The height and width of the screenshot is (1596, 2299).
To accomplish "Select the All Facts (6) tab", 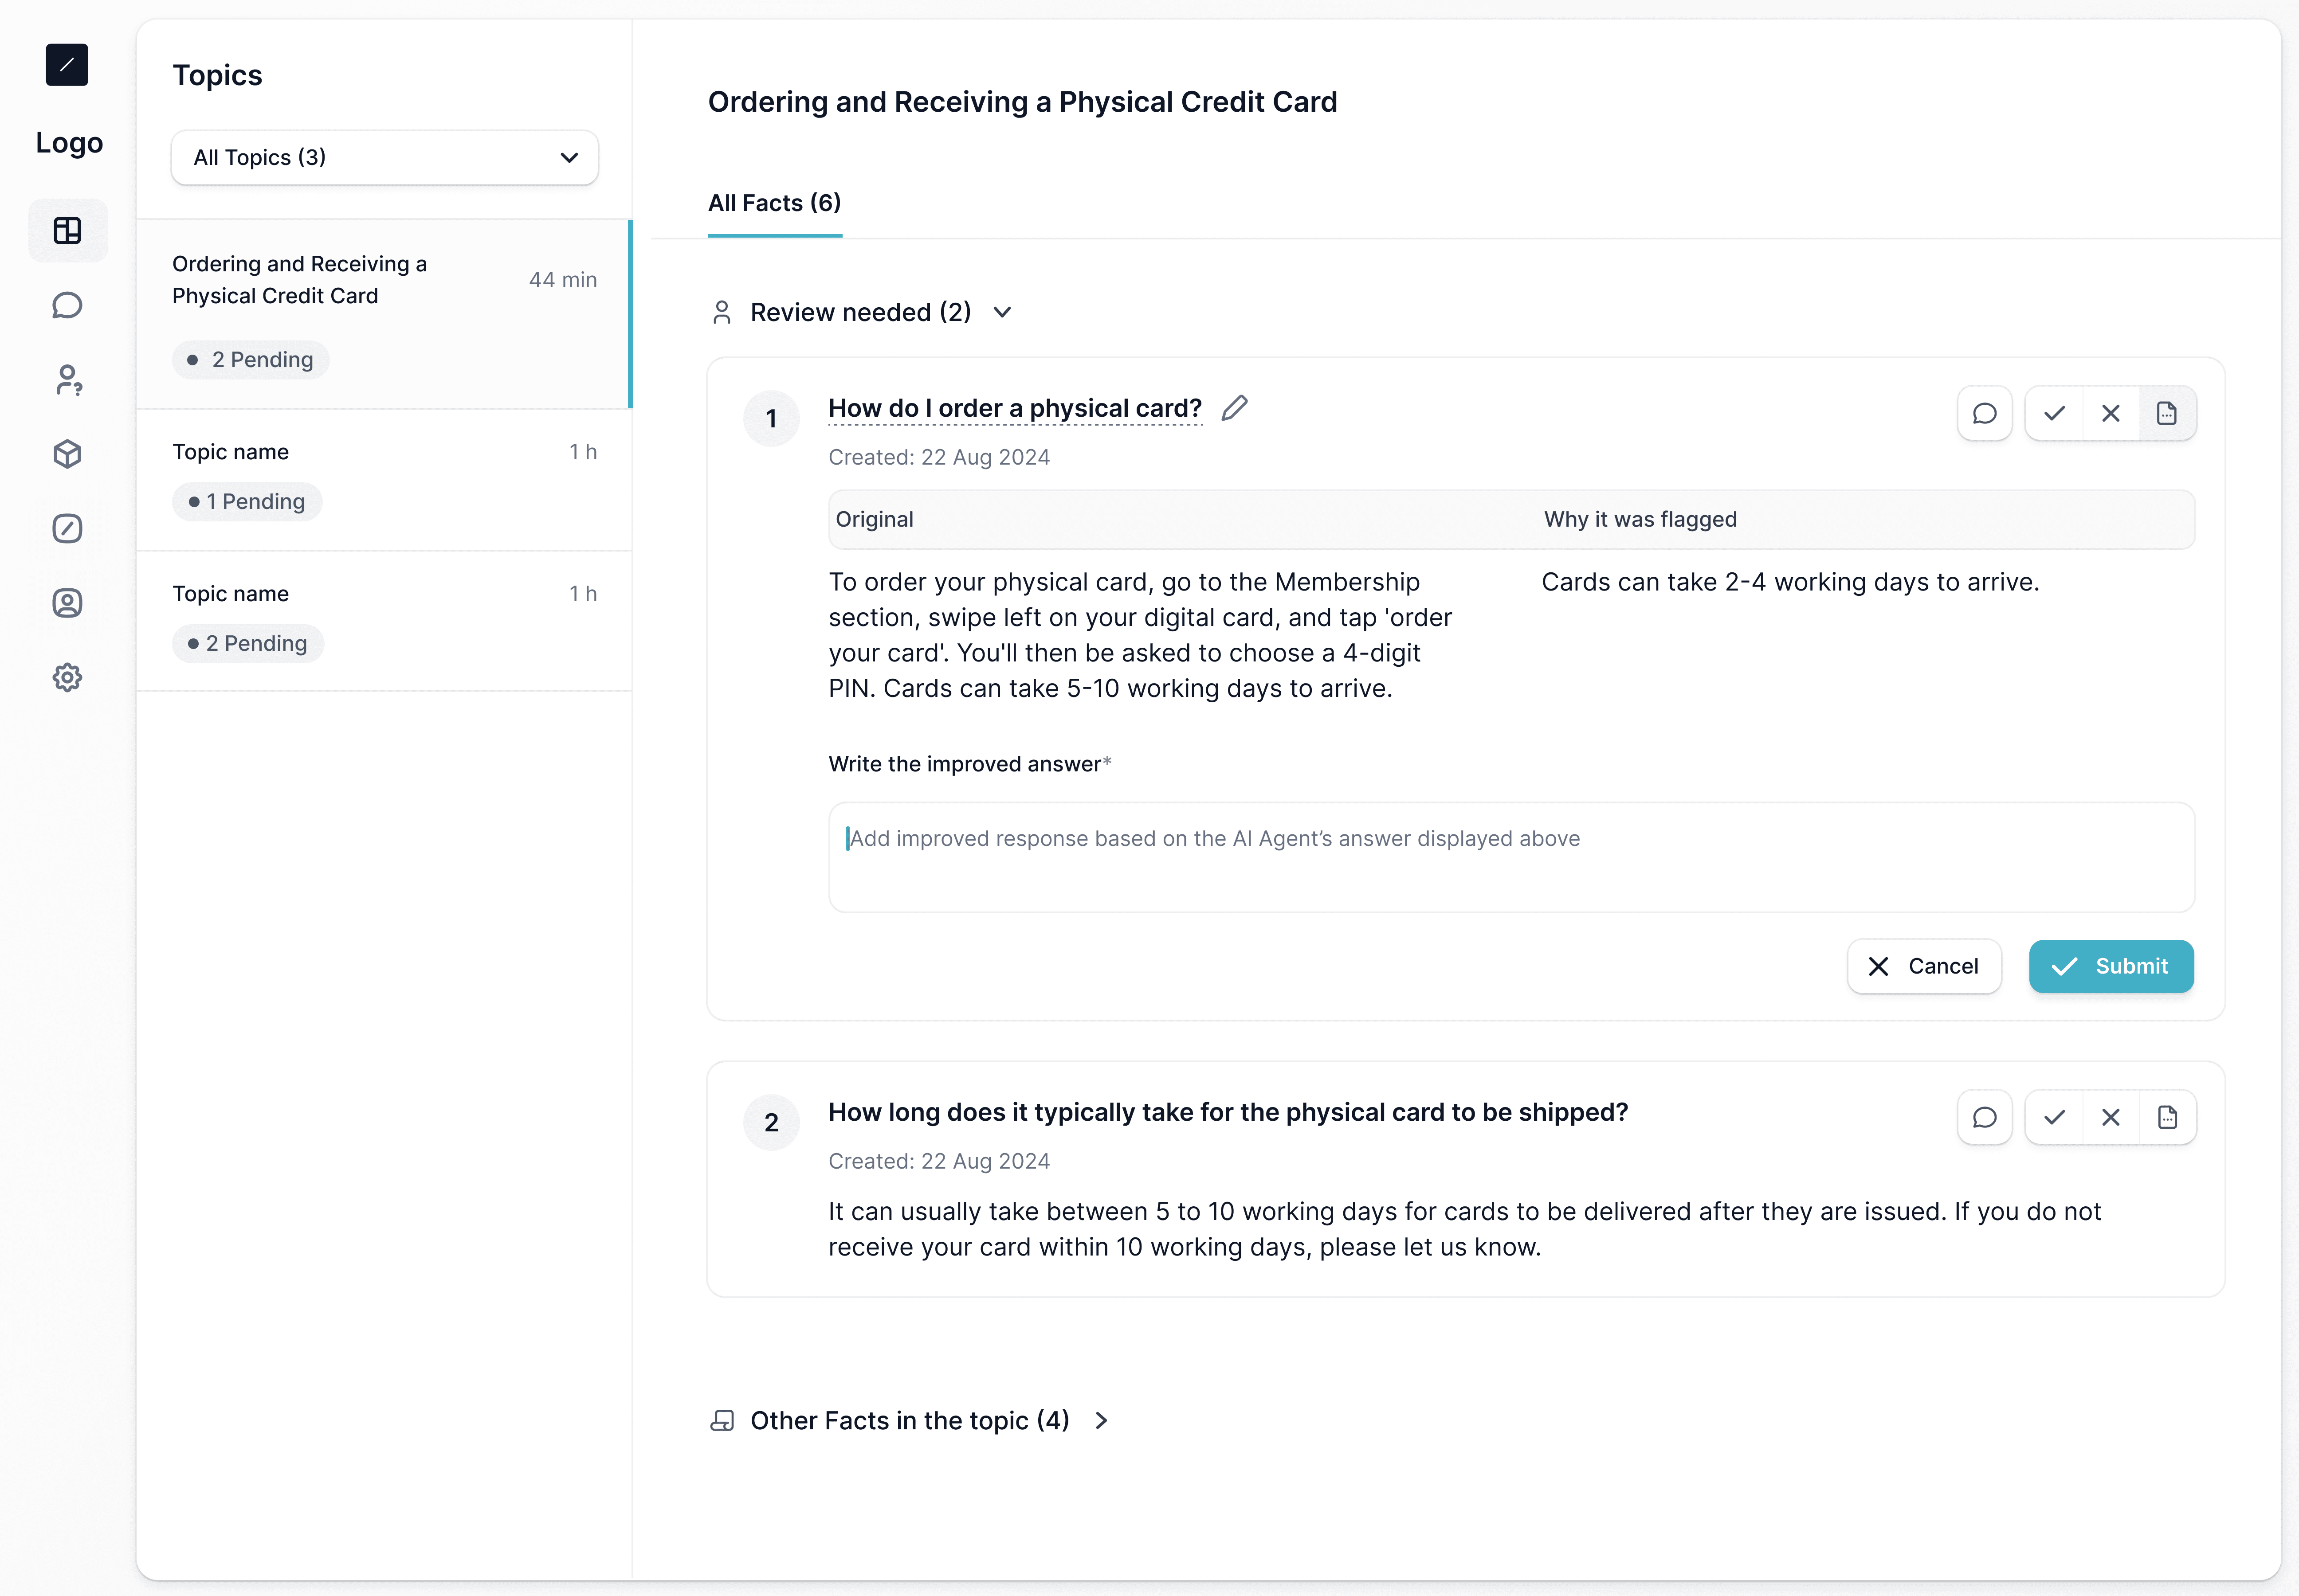I will [774, 204].
